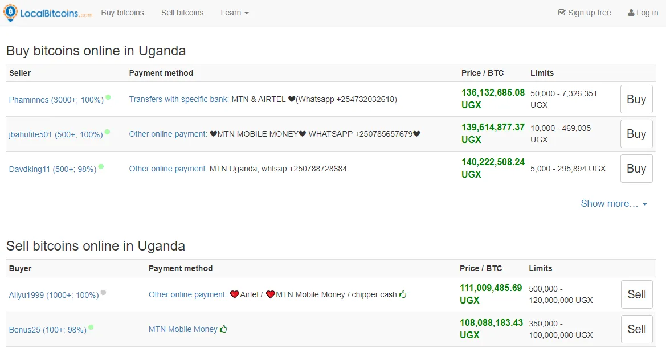Open Davdking11 seller profile
The height and width of the screenshot is (348, 666).
[x=52, y=169]
